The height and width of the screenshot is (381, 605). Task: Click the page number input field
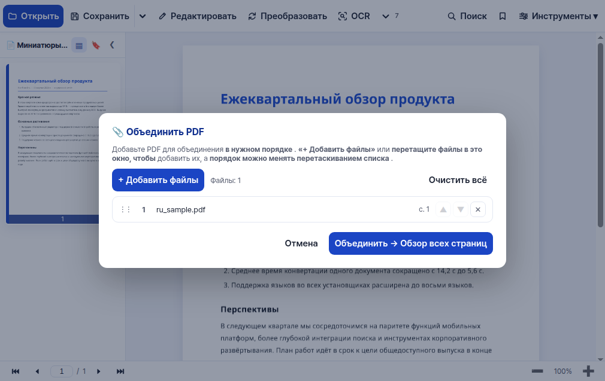[62, 371]
